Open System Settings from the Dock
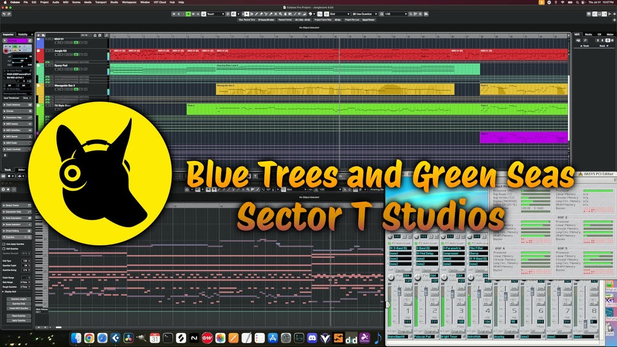 tap(286, 338)
